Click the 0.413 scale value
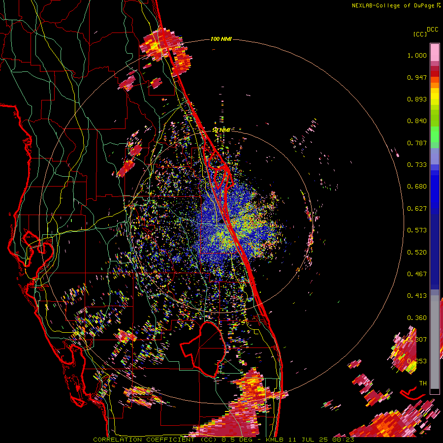The width and height of the screenshot is (443, 443). click(417, 296)
